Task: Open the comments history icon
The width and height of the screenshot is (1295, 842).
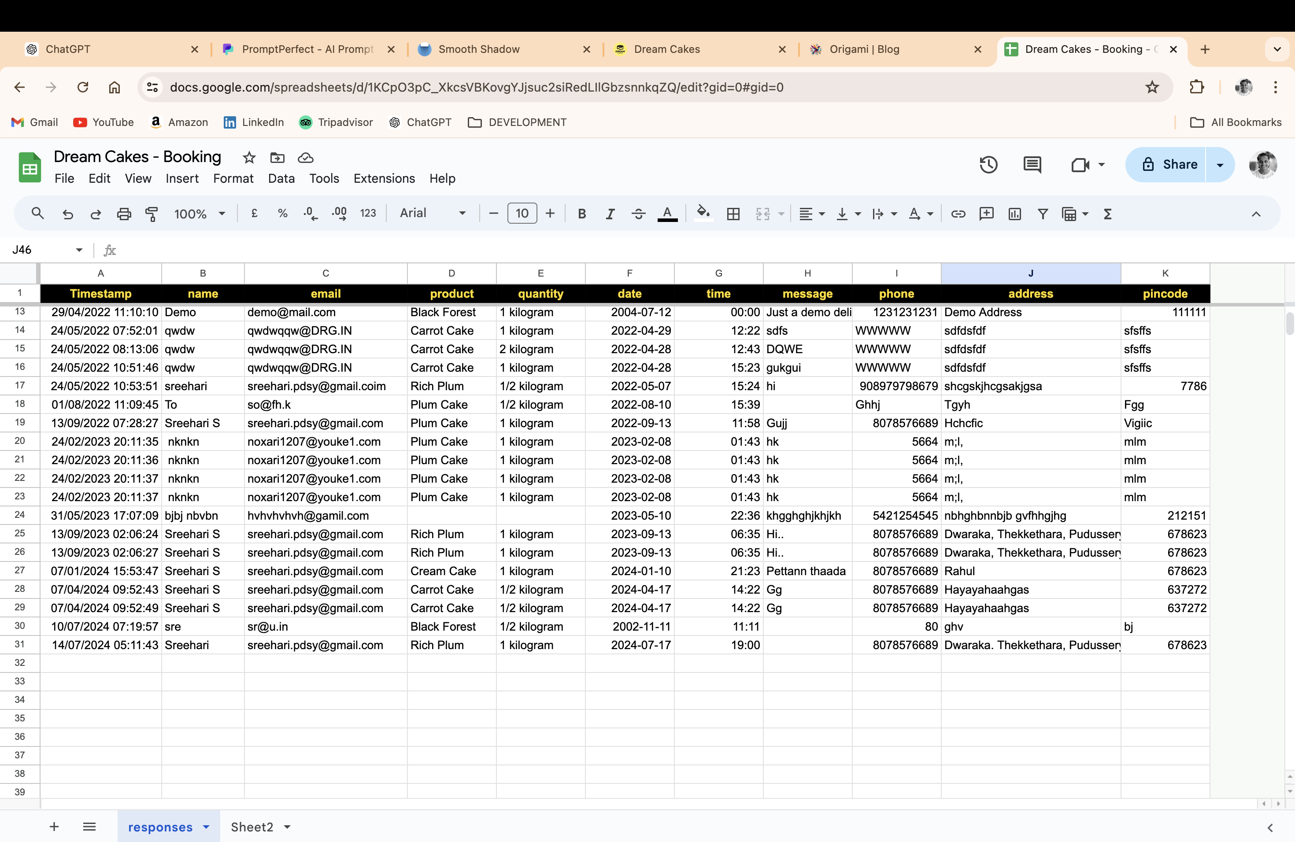Action: click(1032, 164)
